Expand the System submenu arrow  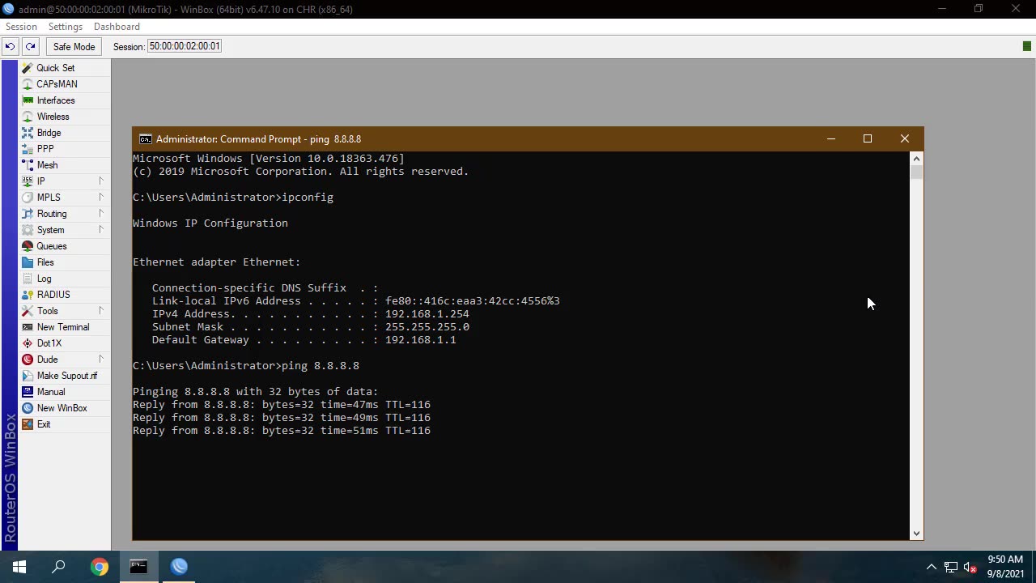point(101,229)
